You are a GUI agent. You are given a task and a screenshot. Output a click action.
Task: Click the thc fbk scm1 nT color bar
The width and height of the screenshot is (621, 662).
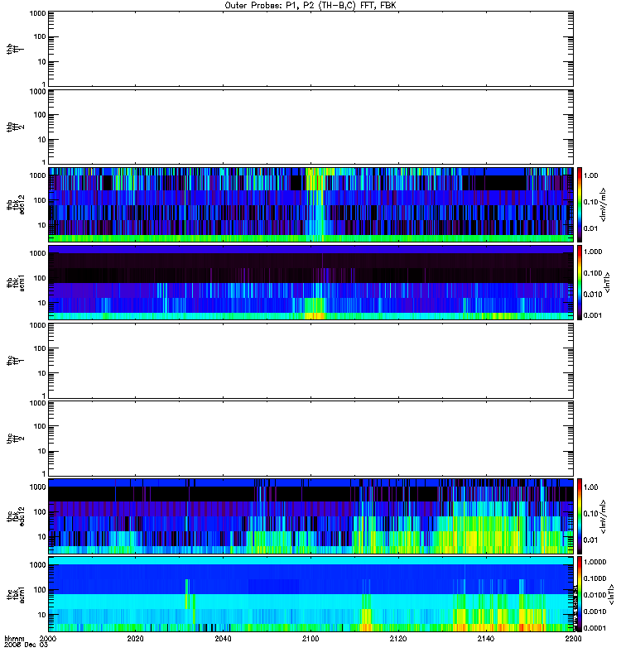(580, 594)
